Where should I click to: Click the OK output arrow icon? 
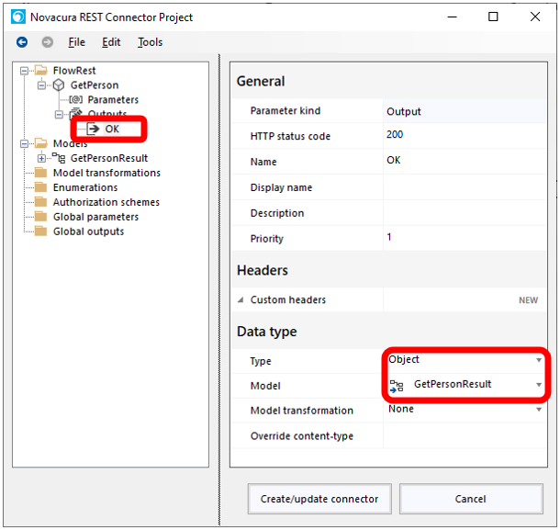tap(94, 129)
